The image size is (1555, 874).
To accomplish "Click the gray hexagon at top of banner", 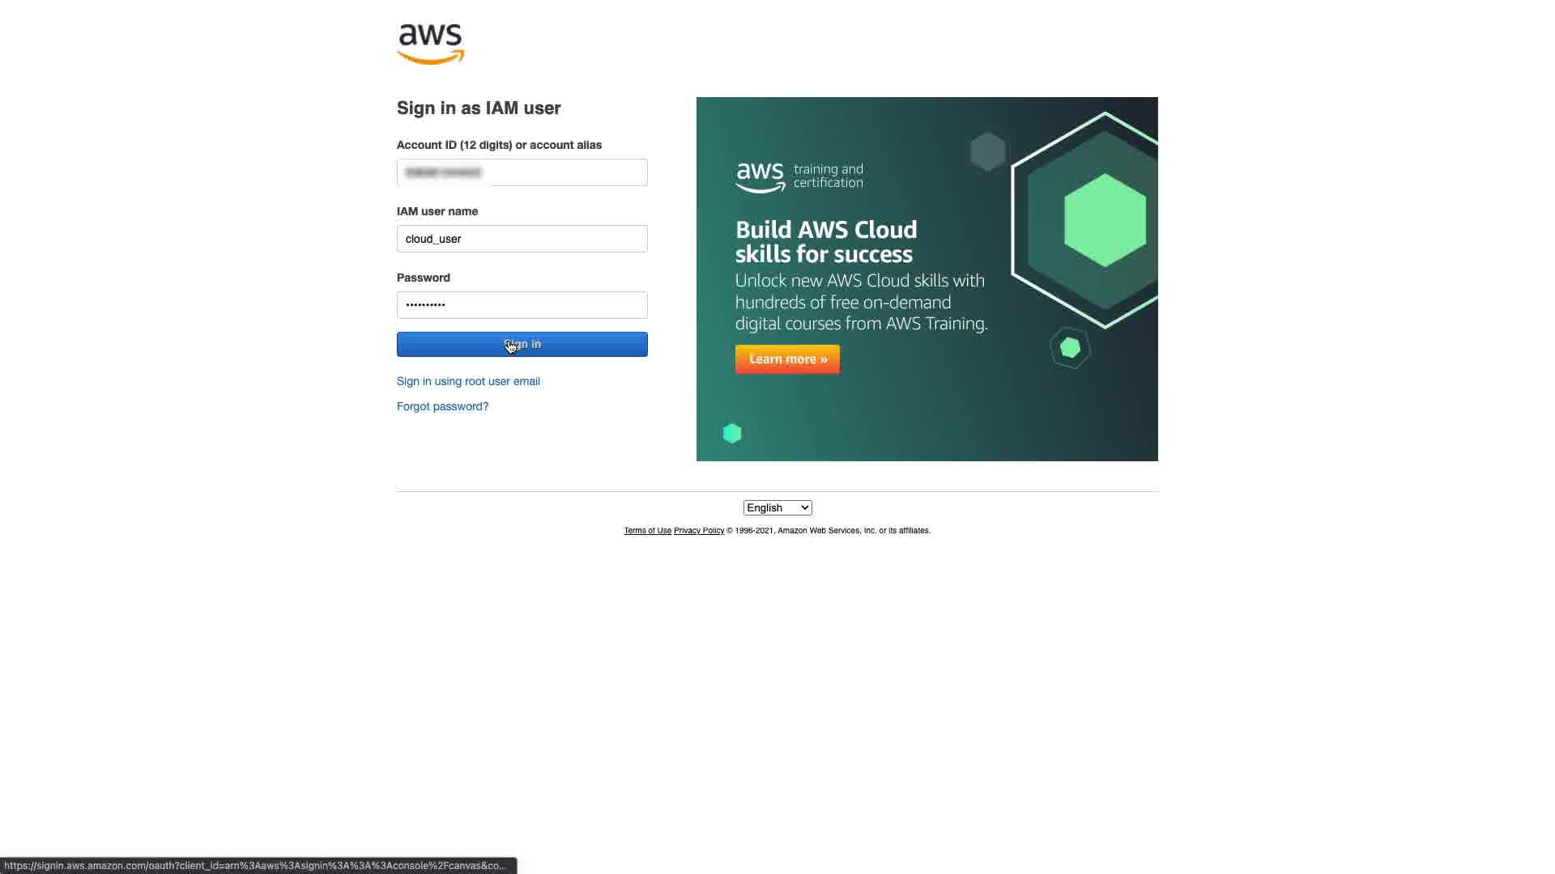I will tap(987, 151).
